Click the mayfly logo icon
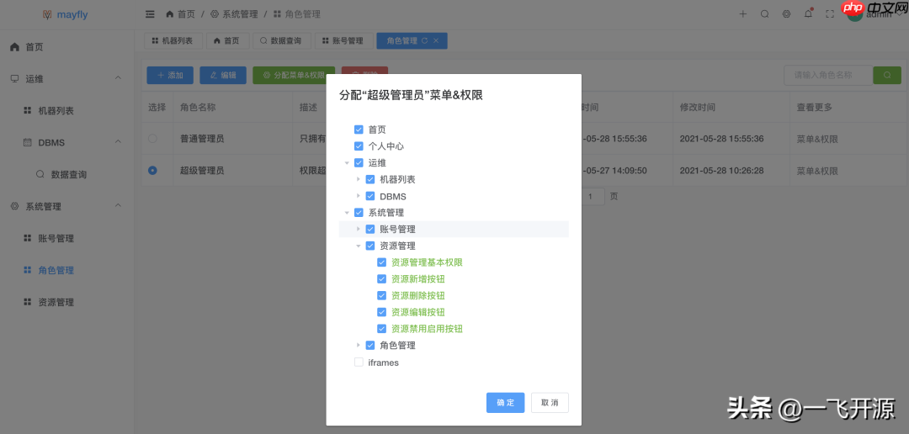 click(x=47, y=14)
